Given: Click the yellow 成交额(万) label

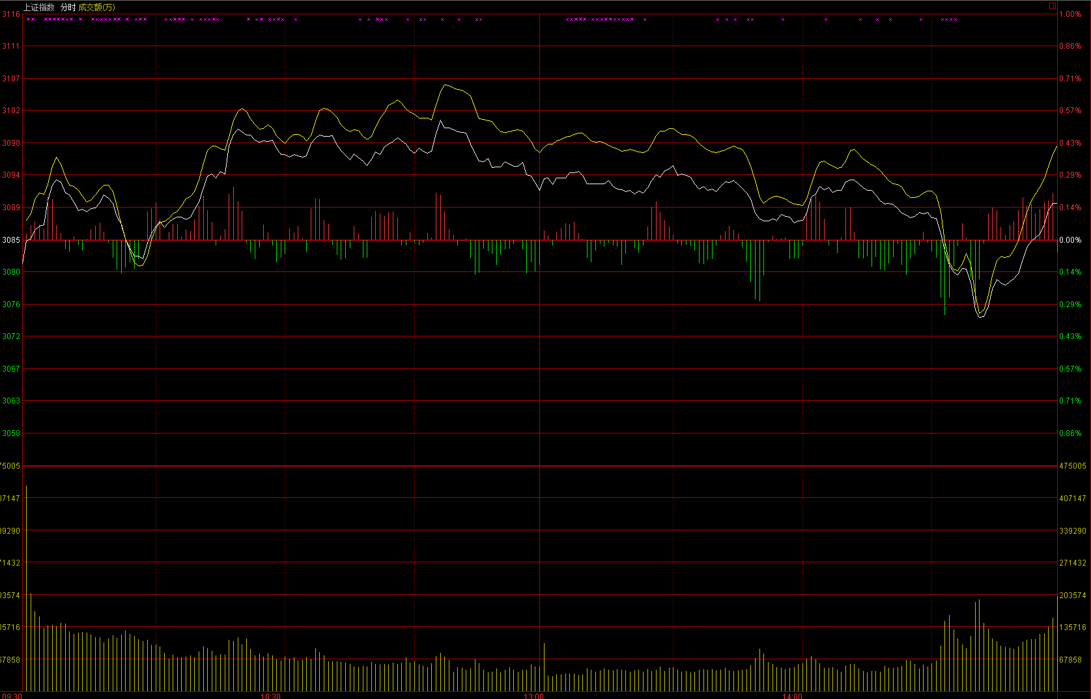Looking at the screenshot, I should click(96, 7).
